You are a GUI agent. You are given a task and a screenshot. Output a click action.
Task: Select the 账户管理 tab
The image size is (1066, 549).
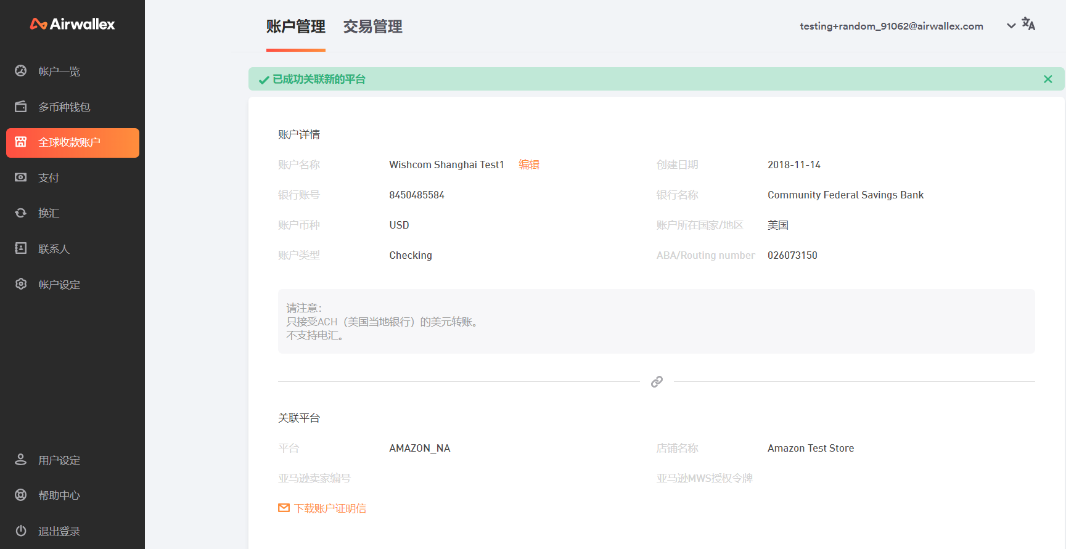(295, 26)
